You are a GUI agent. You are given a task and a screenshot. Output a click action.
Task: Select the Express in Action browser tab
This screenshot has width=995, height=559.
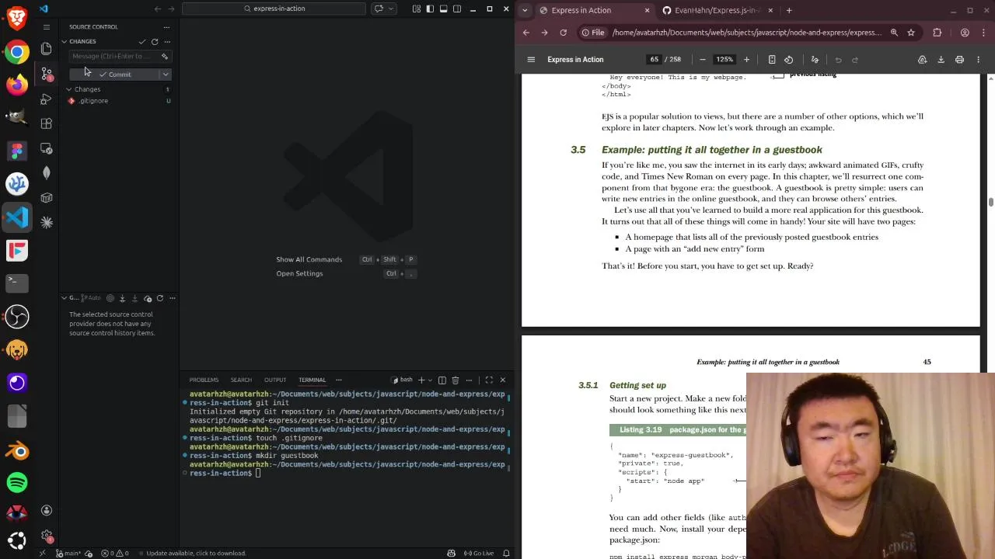pos(595,10)
